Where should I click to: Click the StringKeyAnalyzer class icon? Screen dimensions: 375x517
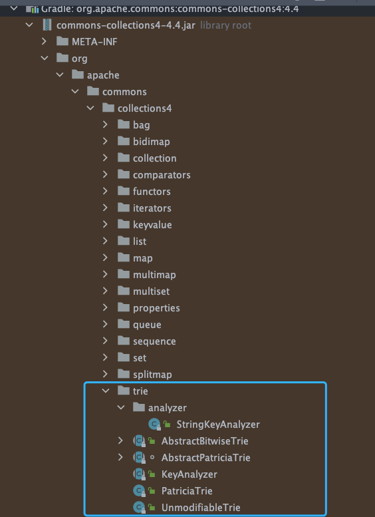pos(154,425)
